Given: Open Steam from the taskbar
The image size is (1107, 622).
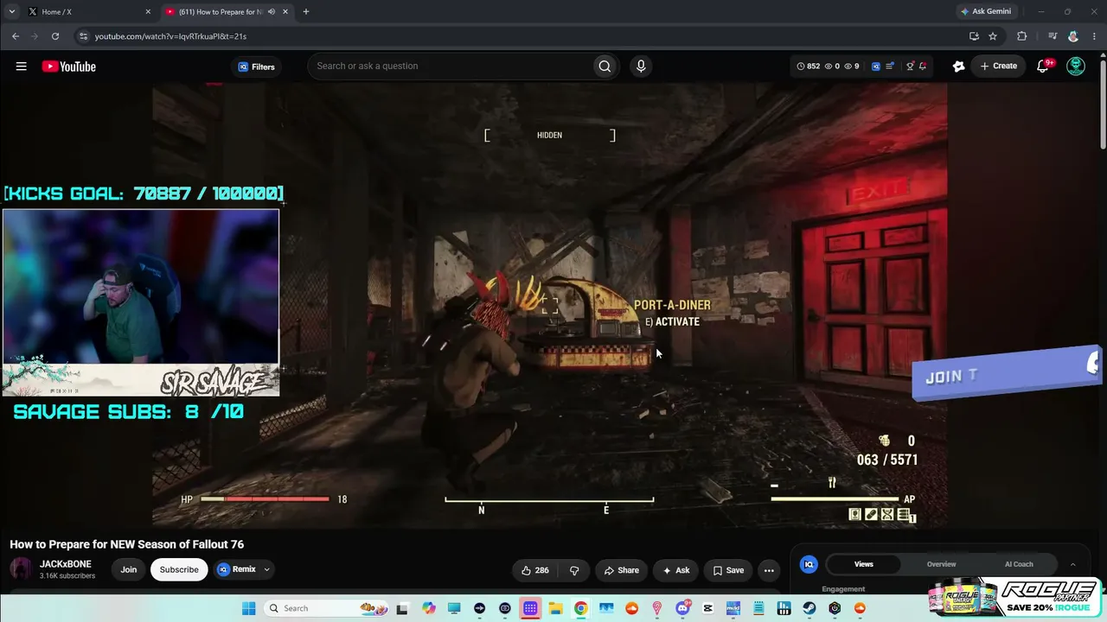Looking at the screenshot, I should [809, 608].
